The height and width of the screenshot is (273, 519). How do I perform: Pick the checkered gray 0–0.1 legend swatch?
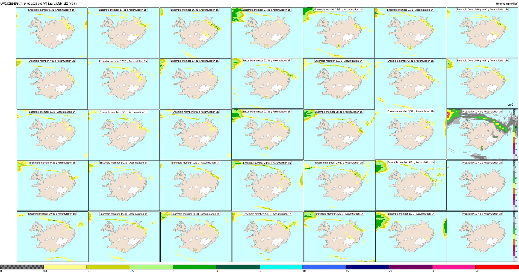pyautogui.click(x=22, y=267)
